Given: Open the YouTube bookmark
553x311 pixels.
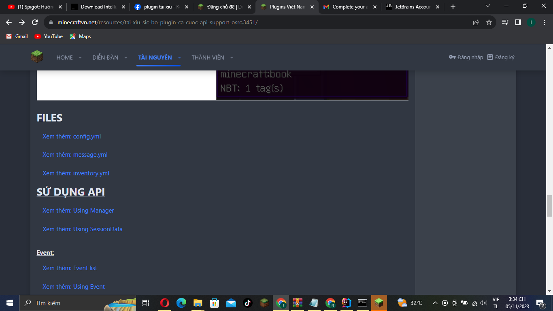Looking at the screenshot, I should pos(49,36).
